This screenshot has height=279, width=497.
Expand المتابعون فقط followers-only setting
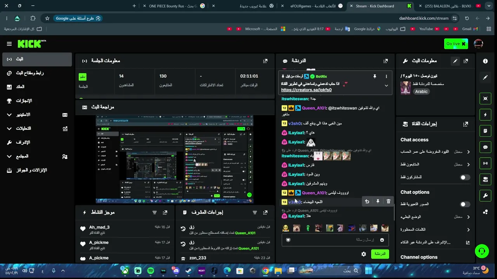click(x=435, y=165)
